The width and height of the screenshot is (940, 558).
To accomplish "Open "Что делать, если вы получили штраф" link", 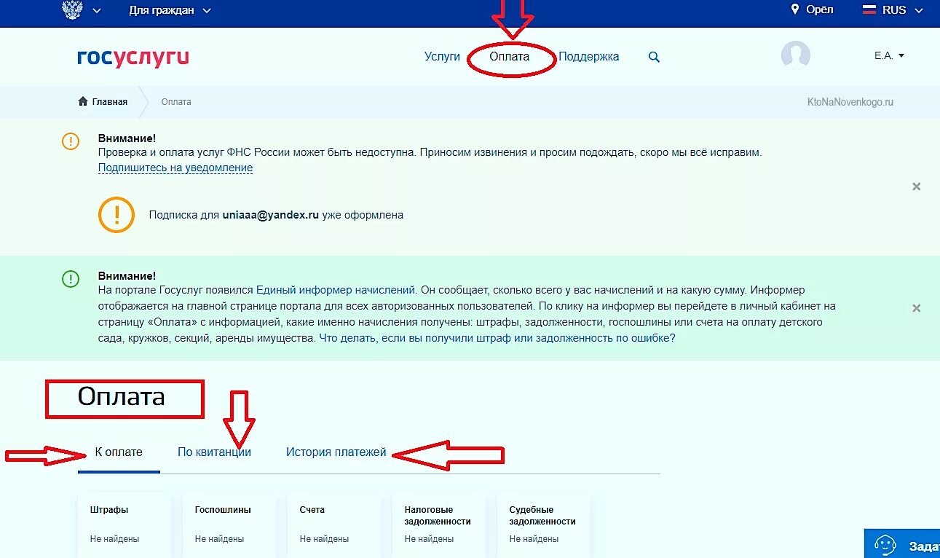I will coord(497,338).
